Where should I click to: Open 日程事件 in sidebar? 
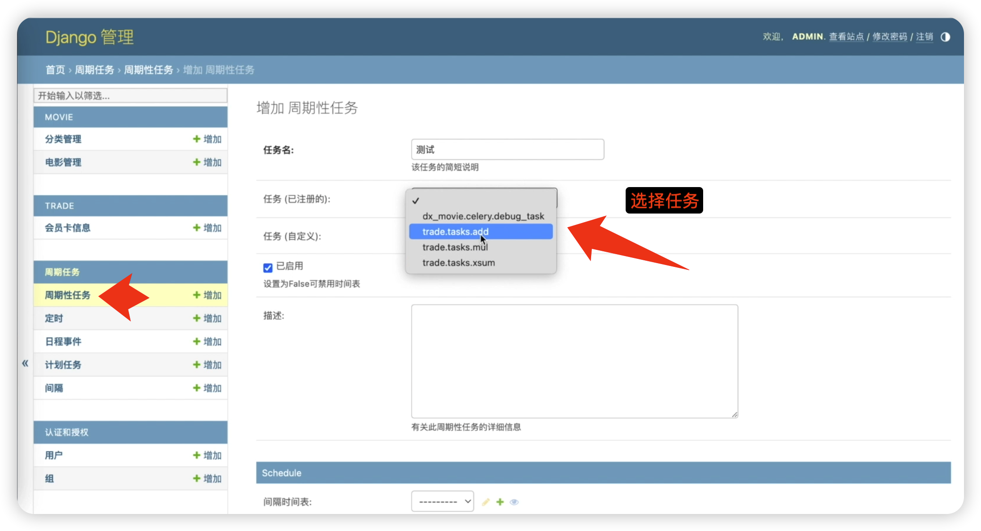63,341
